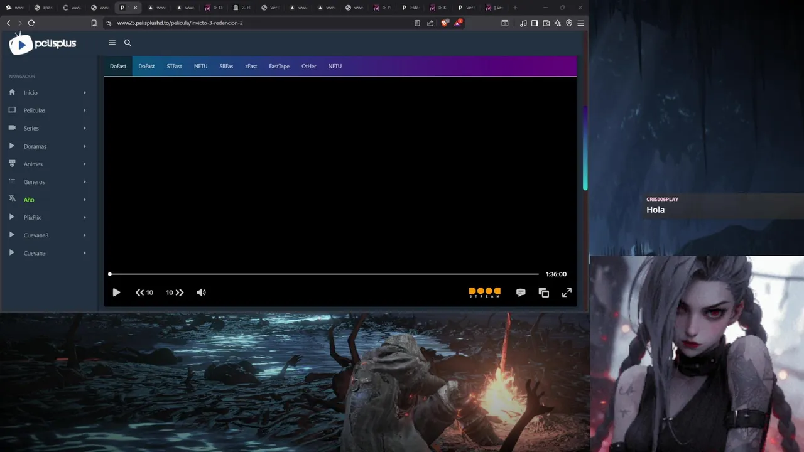
Task: Click the translate icon beside Año
Action: 12,199
